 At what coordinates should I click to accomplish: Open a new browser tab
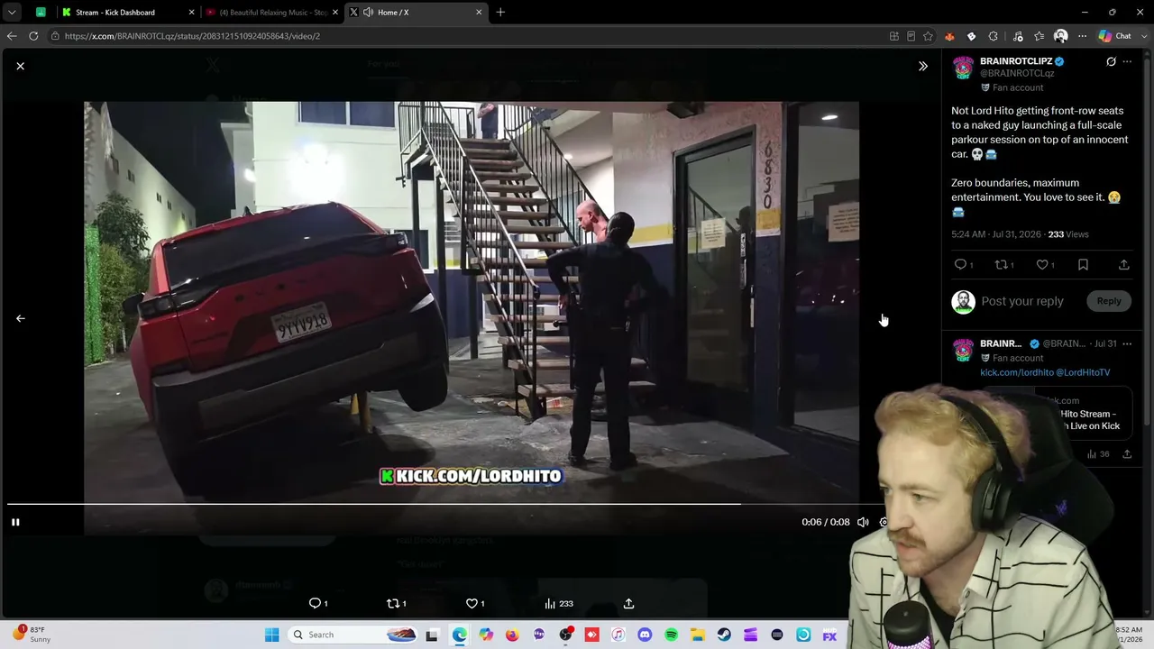pyautogui.click(x=500, y=13)
